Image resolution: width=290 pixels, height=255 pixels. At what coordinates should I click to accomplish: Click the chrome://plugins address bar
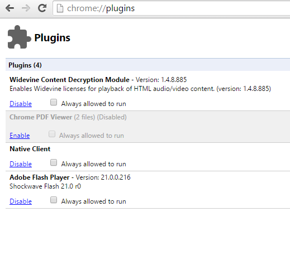[x=171, y=8]
